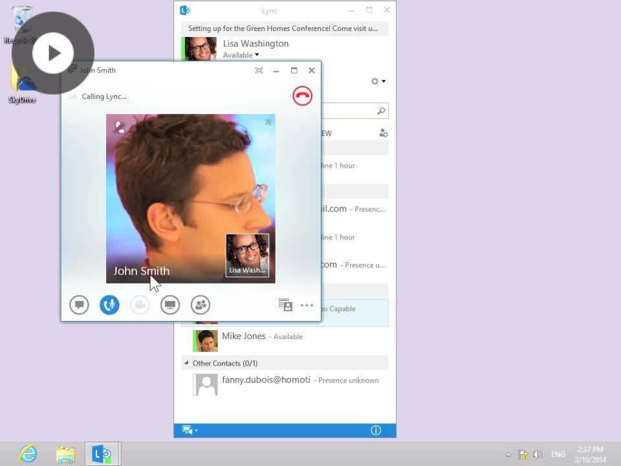Viewport: 621px width, 466px height.
Task: Click the Lisa Washington name in Lync
Action: 256,43
